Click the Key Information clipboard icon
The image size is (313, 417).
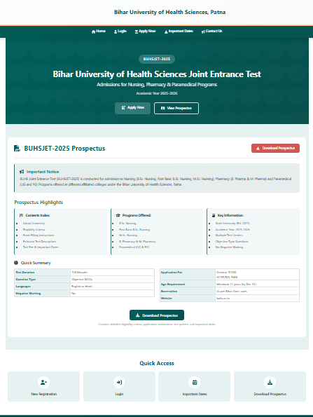(214, 215)
